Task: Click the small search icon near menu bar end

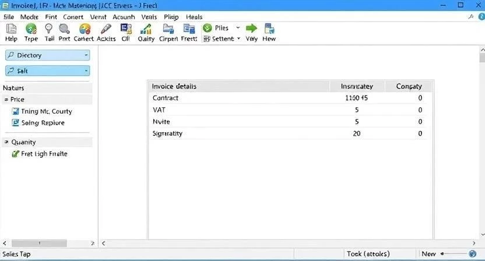Action: (x=471, y=17)
